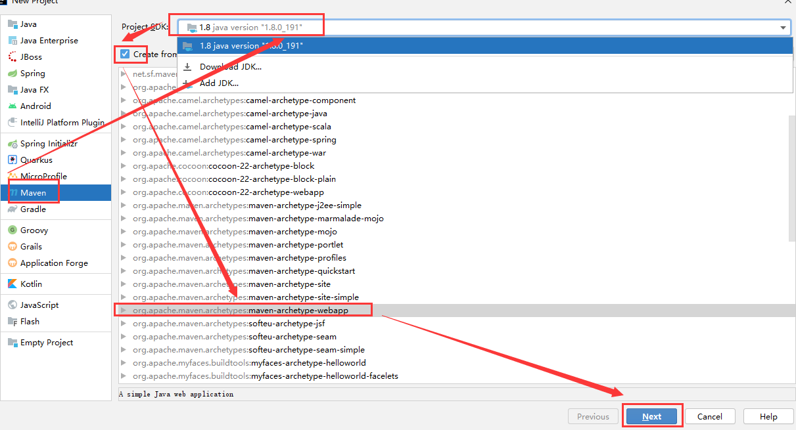Expand the maven-archetype-webapp node
This screenshot has height=430, width=796.
coord(124,311)
